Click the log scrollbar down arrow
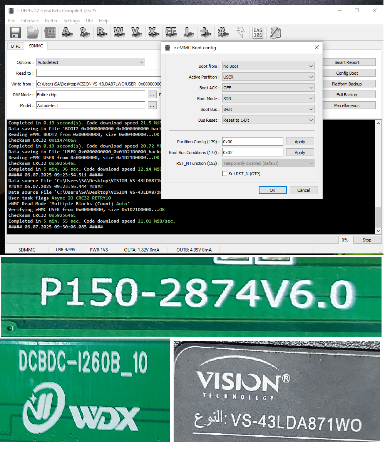 coord(378,231)
